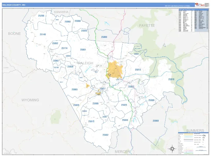Click ZIP code 25827
Screen dimensions: 211x158
(x=103, y=89)
